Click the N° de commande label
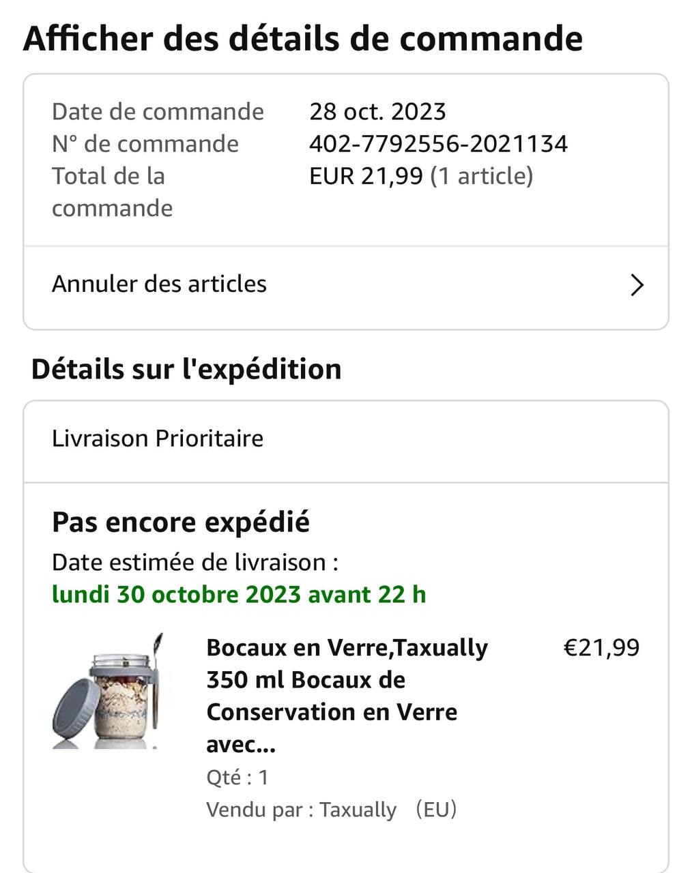 (x=145, y=144)
